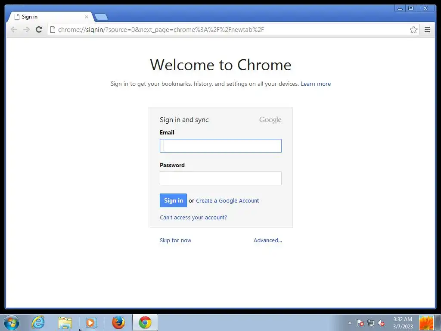Click the Sign in and sync heading

click(x=184, y=120)
